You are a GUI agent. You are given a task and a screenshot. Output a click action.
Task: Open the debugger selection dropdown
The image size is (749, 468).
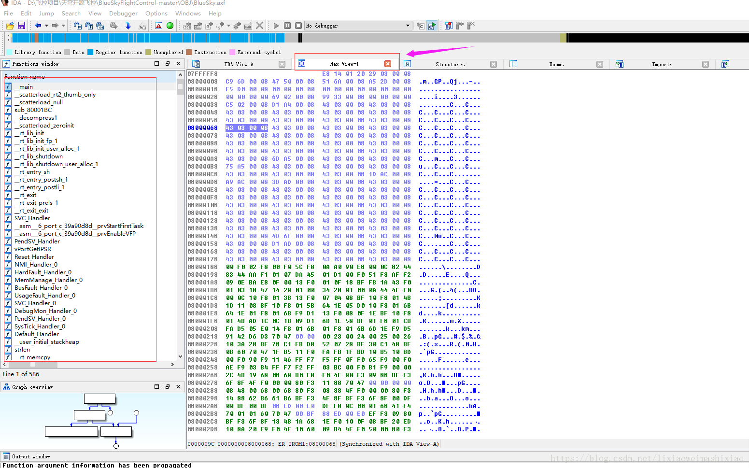[x=408, y=26]
